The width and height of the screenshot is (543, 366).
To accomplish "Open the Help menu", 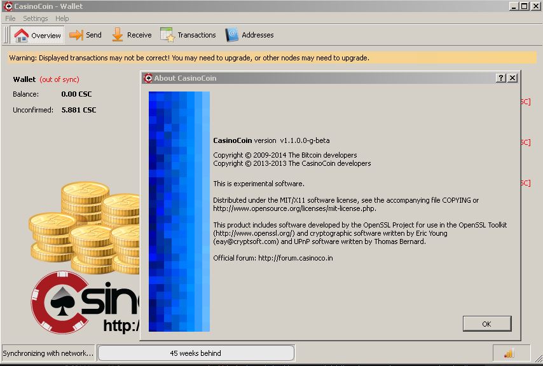I will pos(62,18).
